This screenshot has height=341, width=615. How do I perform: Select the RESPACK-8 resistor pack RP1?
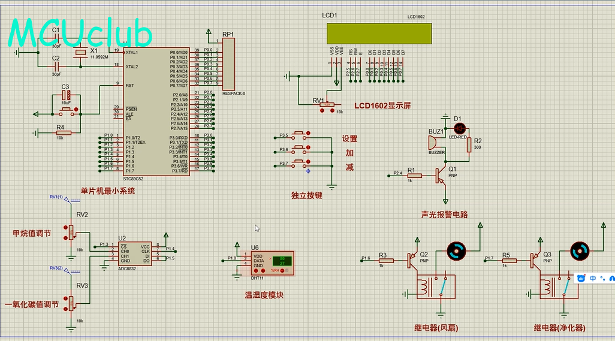pyautogui.click(x=228, y=64)
